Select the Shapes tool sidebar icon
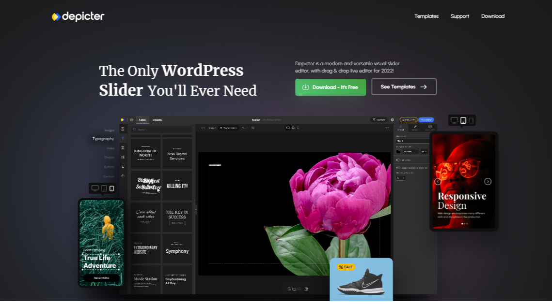Image resolution: width=552 pixels, height=304 pixels. pyautogui.click(x=123, y=157)
